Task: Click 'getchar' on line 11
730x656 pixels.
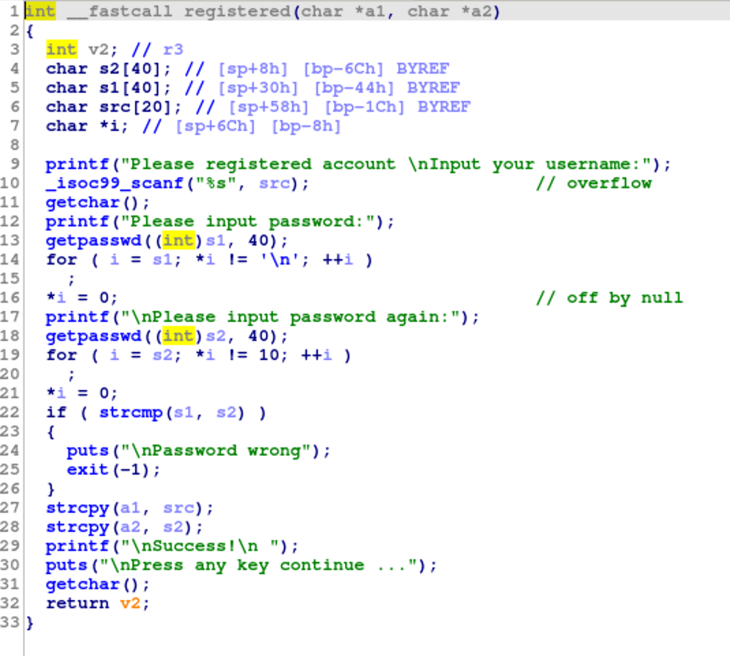Action: [x=83, y=203]
